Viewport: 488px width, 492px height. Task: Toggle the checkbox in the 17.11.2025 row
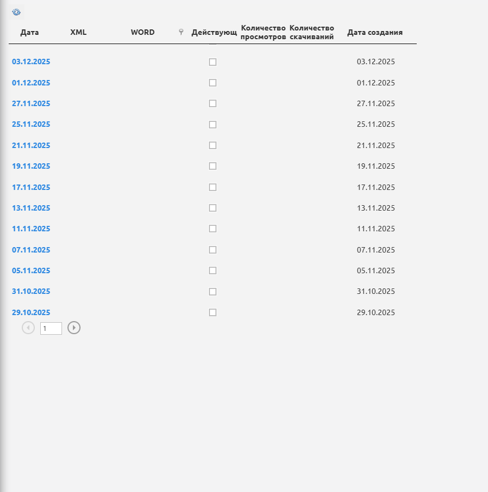213,187
